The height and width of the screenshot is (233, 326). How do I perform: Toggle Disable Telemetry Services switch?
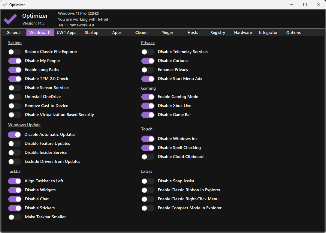click(x=148, y=52)
